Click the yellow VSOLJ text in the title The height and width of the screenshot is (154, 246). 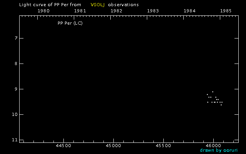[98, 5]
